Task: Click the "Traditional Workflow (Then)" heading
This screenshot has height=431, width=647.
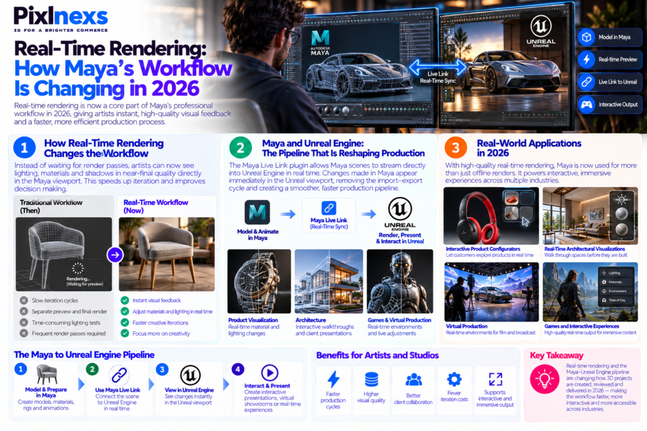Action: [x=51, y=206]
